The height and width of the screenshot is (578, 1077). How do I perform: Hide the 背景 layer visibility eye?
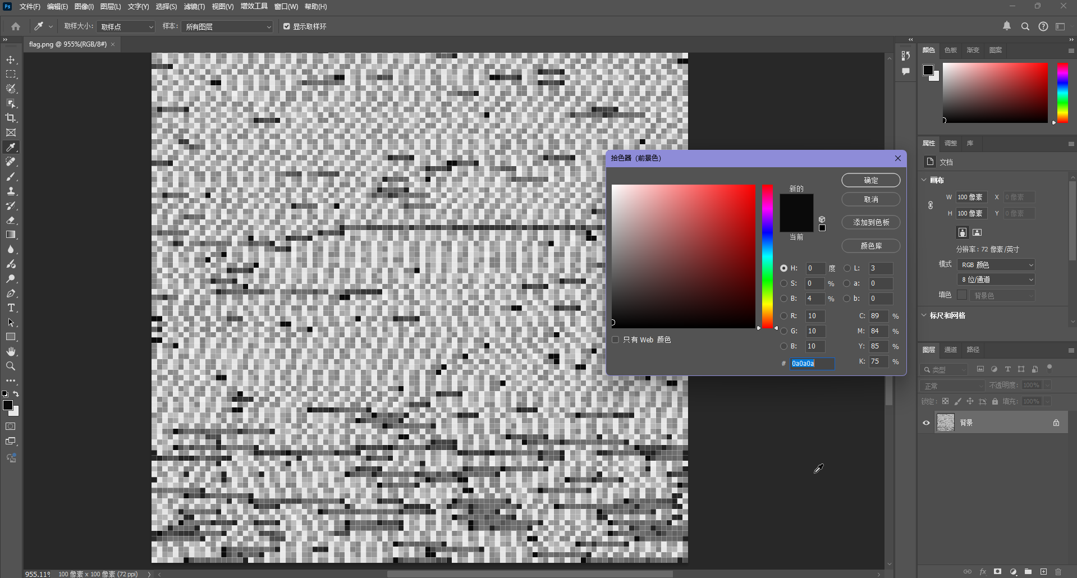pos(926,423)
